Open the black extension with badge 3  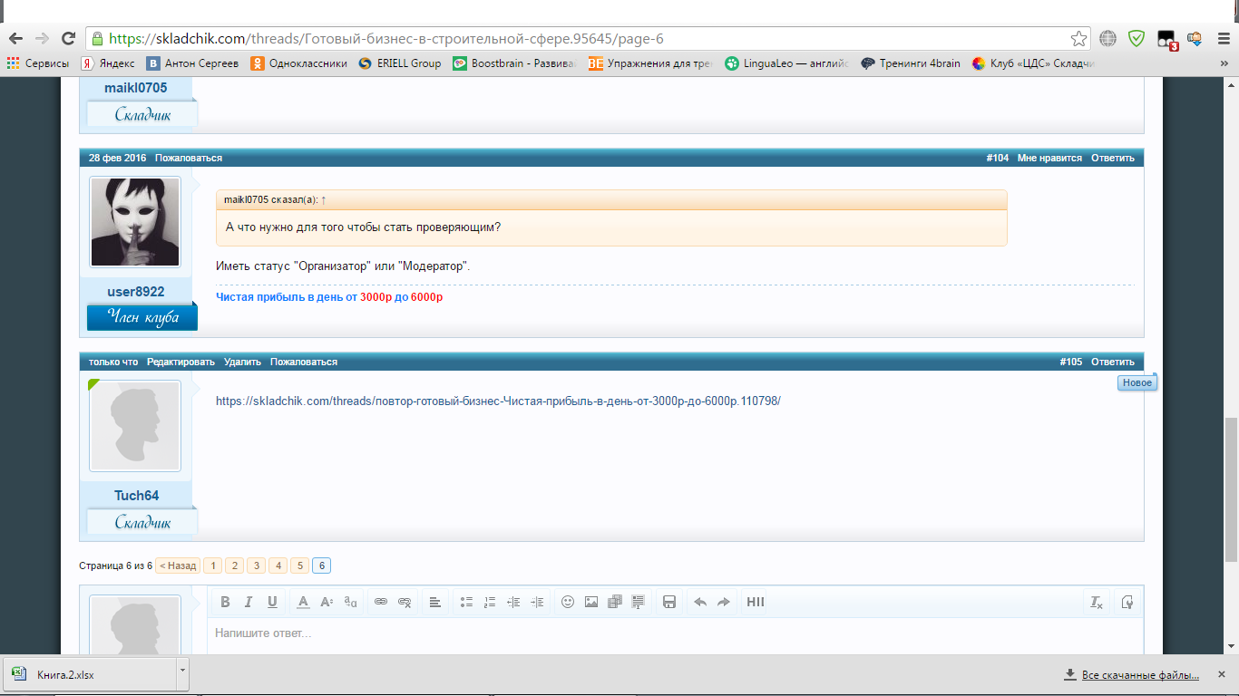(x=1166, y=40)
